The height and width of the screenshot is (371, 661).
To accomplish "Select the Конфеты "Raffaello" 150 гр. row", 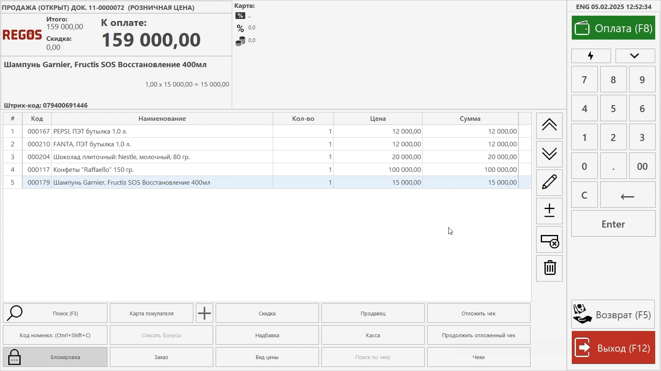I will tap(267, 169).
